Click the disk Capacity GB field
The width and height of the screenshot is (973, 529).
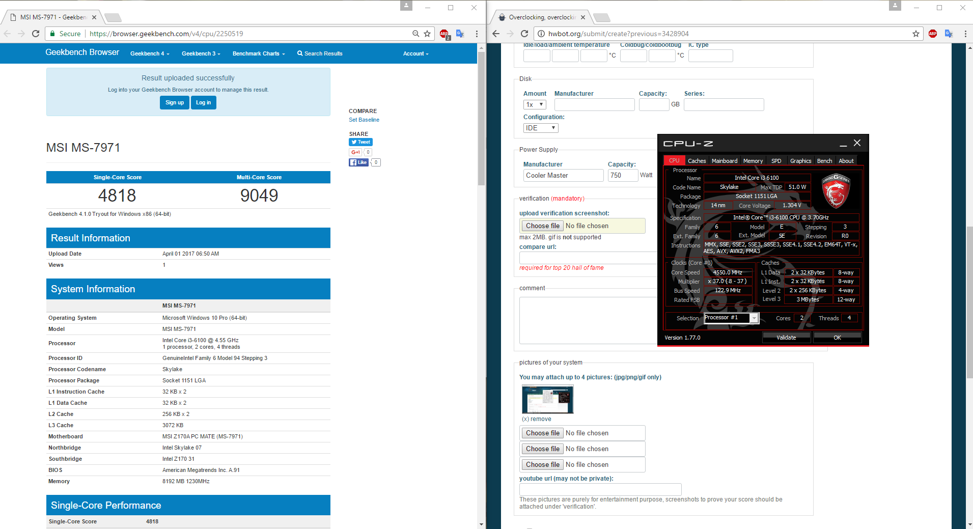click(x=654, y=104)
